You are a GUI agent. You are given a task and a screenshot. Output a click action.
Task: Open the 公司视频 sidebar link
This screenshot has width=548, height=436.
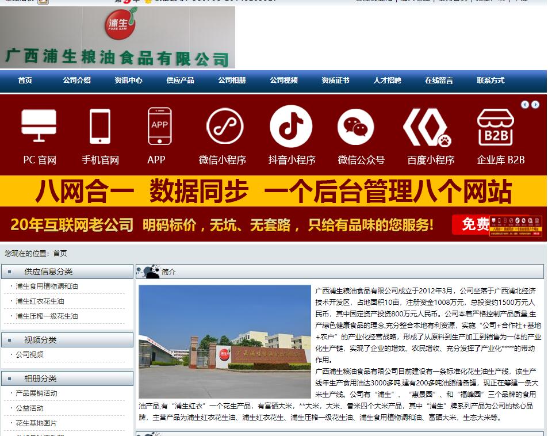click(30, 355)
